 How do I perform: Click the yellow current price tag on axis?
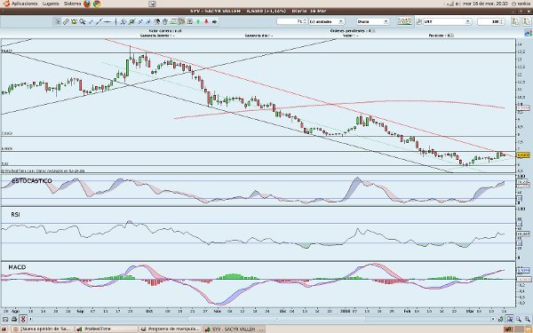[x=523, y=155]
